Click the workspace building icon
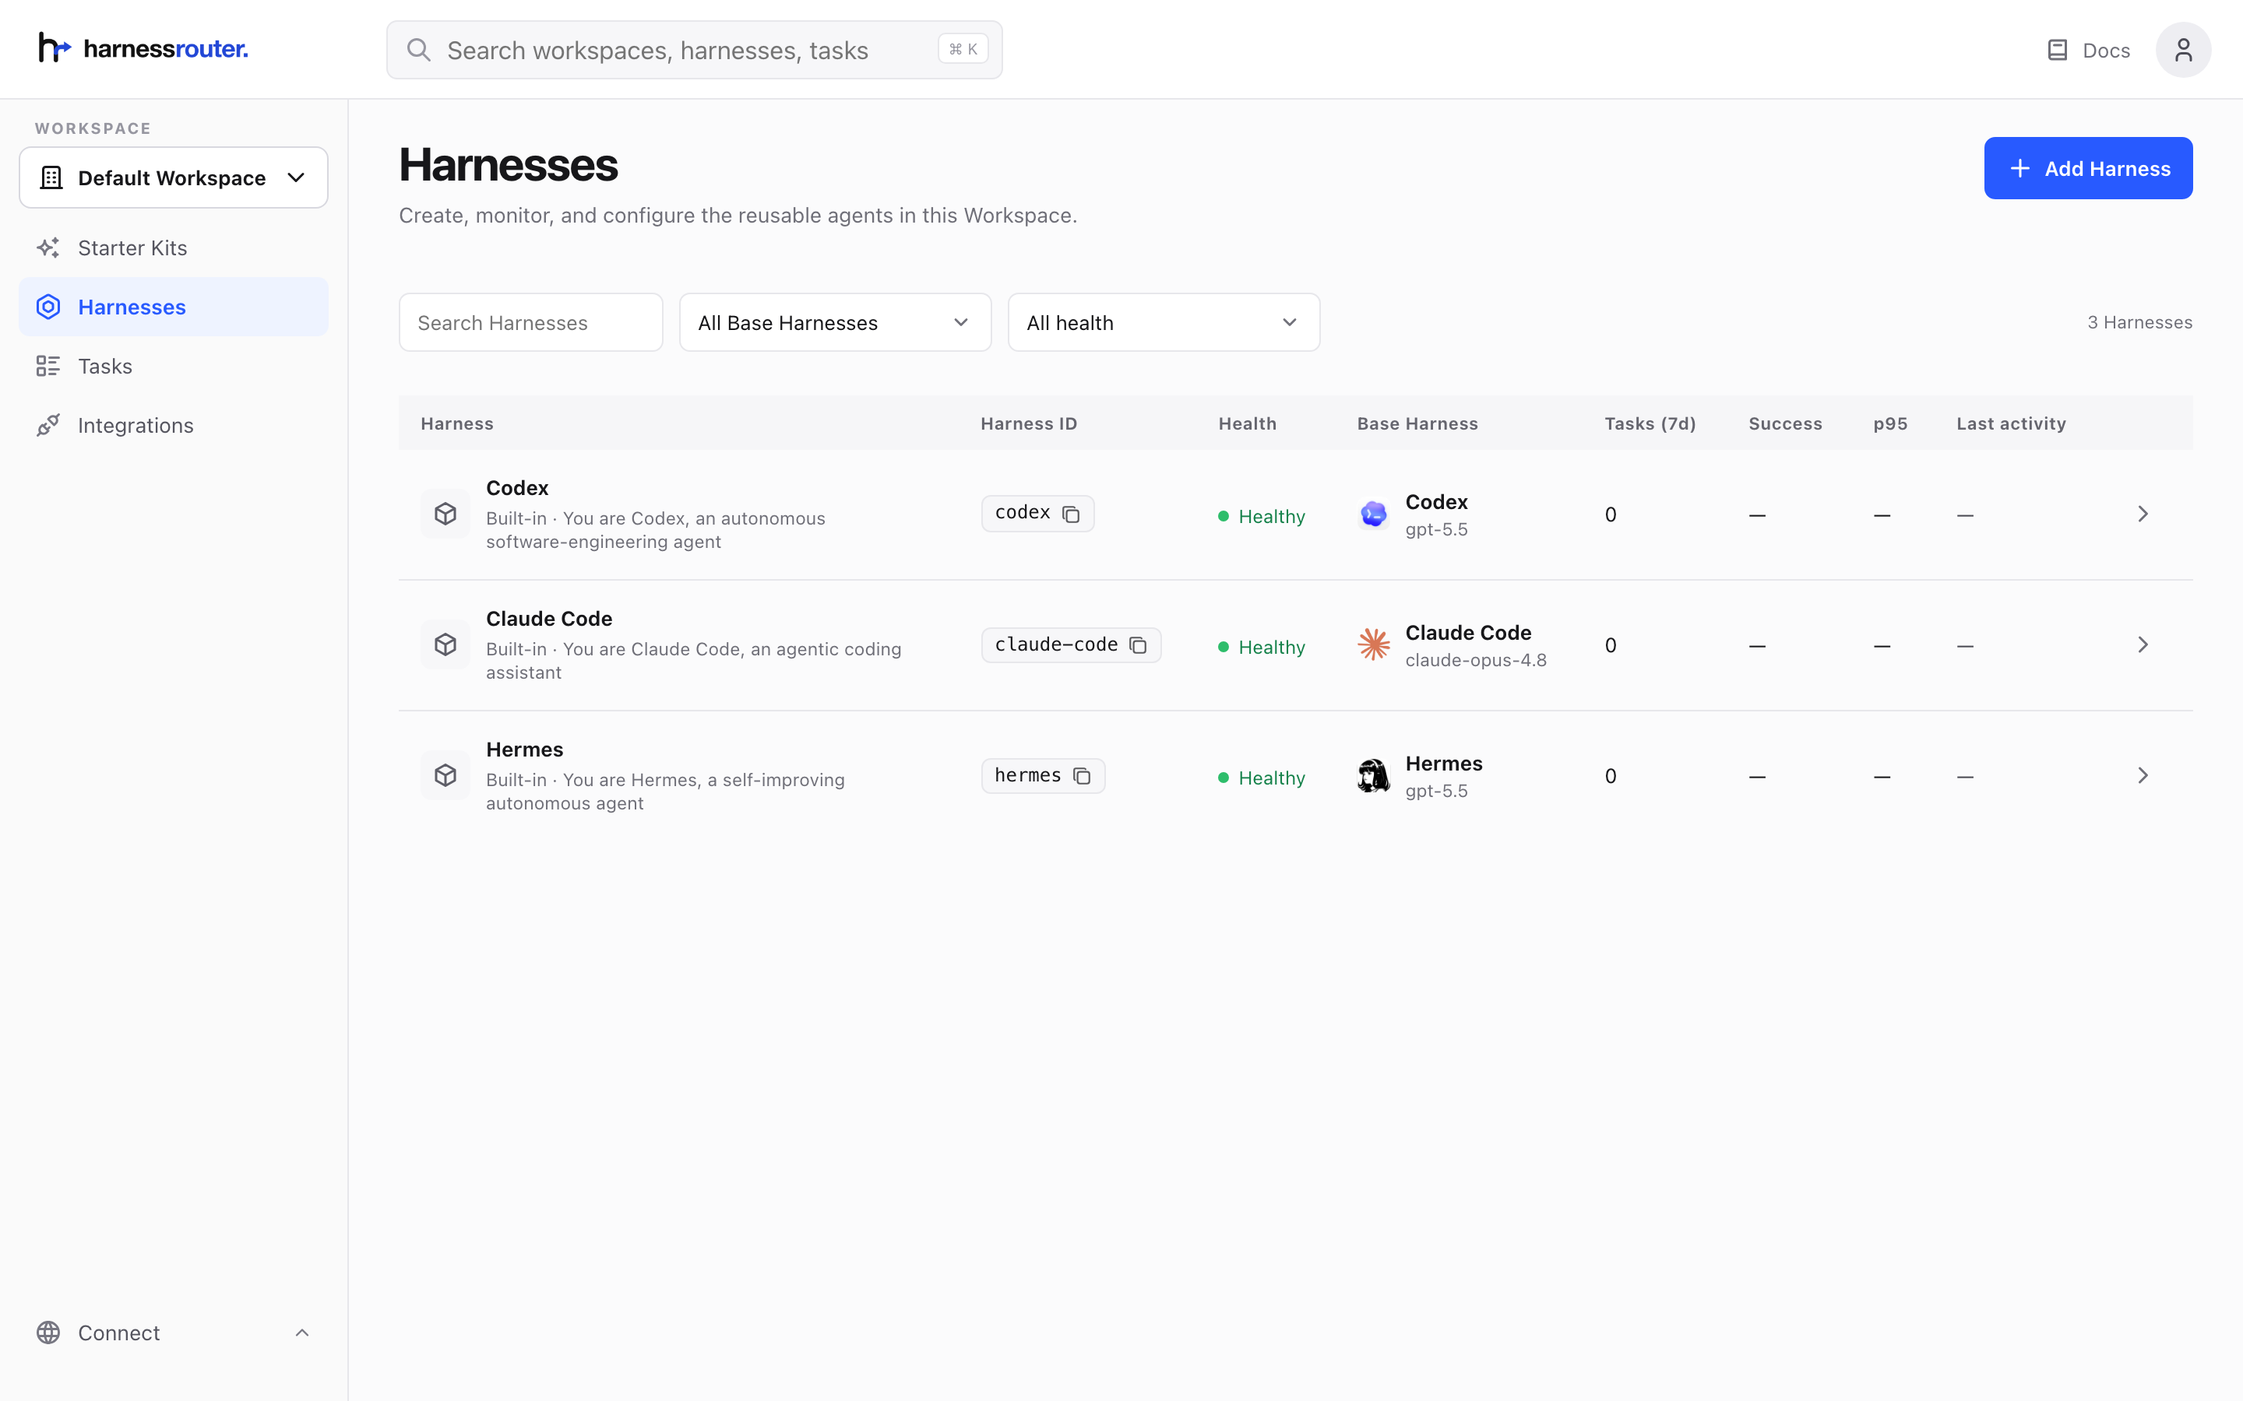 coord(52,178)
